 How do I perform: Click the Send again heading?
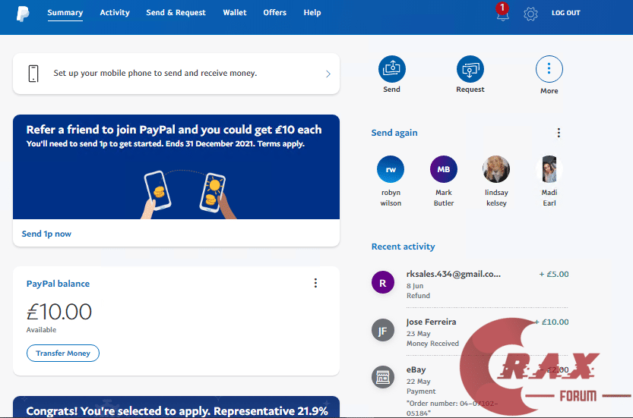394,133
